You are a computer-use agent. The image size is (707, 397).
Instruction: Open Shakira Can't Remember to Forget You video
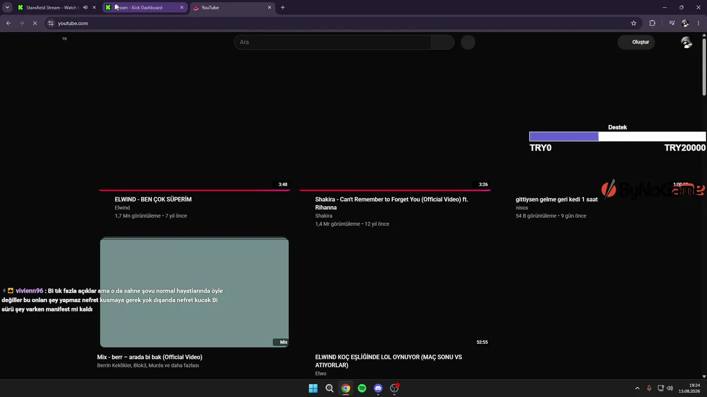click(392, 203)
